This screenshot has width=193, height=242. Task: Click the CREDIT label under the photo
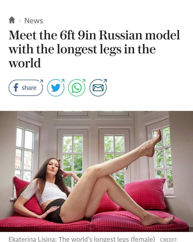click(169, 240)
